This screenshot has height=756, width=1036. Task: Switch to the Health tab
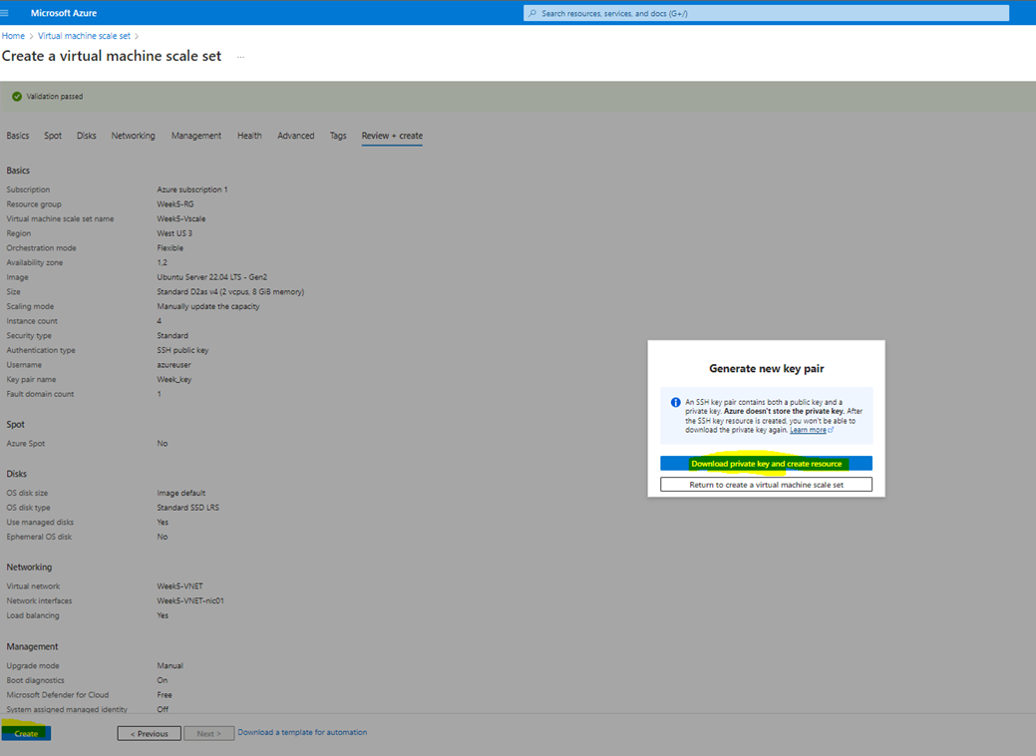click(x=249, y=136)
